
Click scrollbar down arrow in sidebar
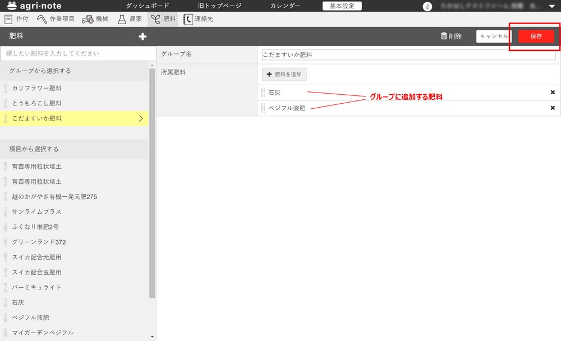[x=152, y=337]
